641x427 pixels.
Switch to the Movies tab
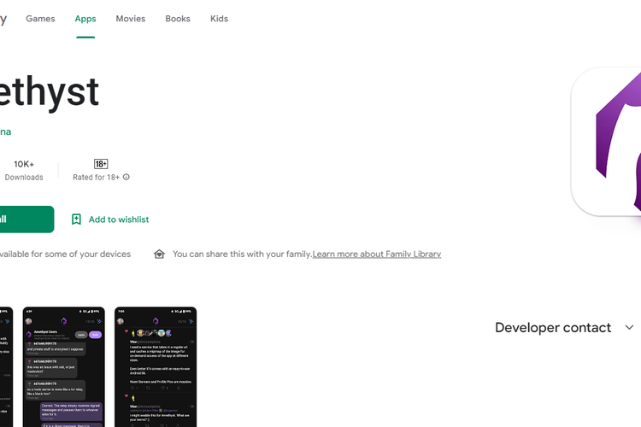coord(131,19)
